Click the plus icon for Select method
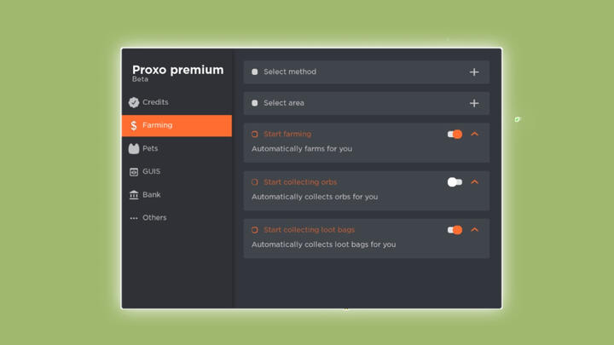This screenshot has height=345, width=614. pyautogui.click(x=474, y=72)
